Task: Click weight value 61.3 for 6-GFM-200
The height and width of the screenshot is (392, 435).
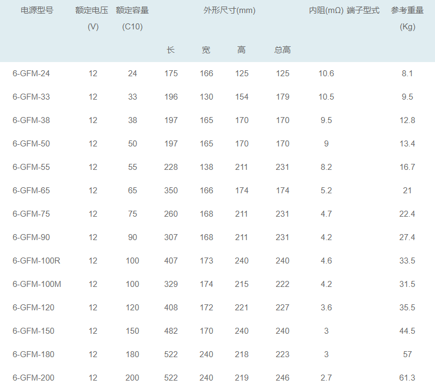Action: point(407,378)
